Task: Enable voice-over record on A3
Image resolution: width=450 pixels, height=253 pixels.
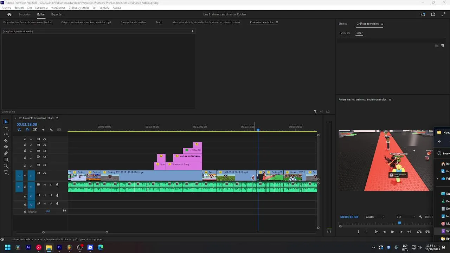Action: 57,203
